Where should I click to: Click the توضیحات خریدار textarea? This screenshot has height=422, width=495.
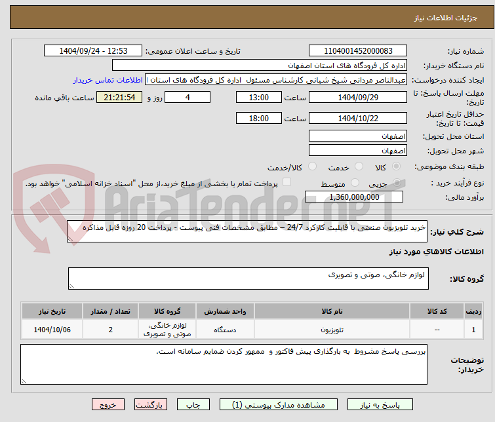[224, 364]
